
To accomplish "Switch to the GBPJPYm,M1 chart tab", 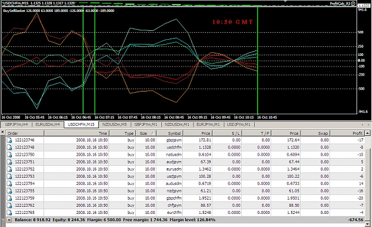I will click(x=146, y=124).
